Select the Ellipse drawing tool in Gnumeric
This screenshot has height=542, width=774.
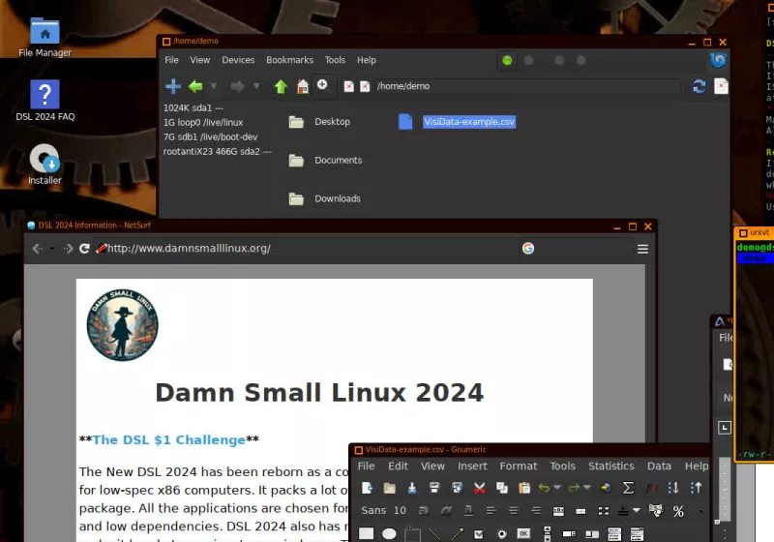389,533
